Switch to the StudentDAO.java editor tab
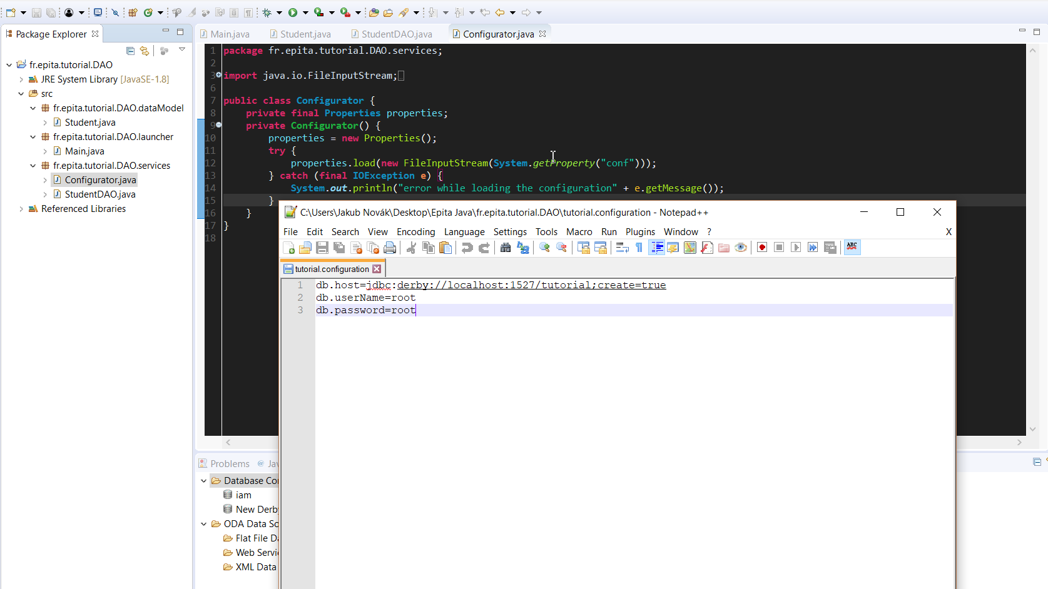The width and height of the screenshot is (1048, 589). tap(392, 34)
